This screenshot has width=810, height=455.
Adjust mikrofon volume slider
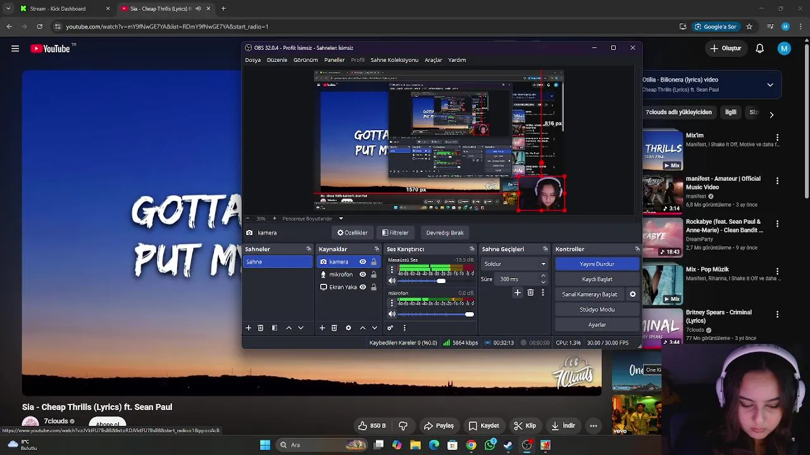click(469, 314)
